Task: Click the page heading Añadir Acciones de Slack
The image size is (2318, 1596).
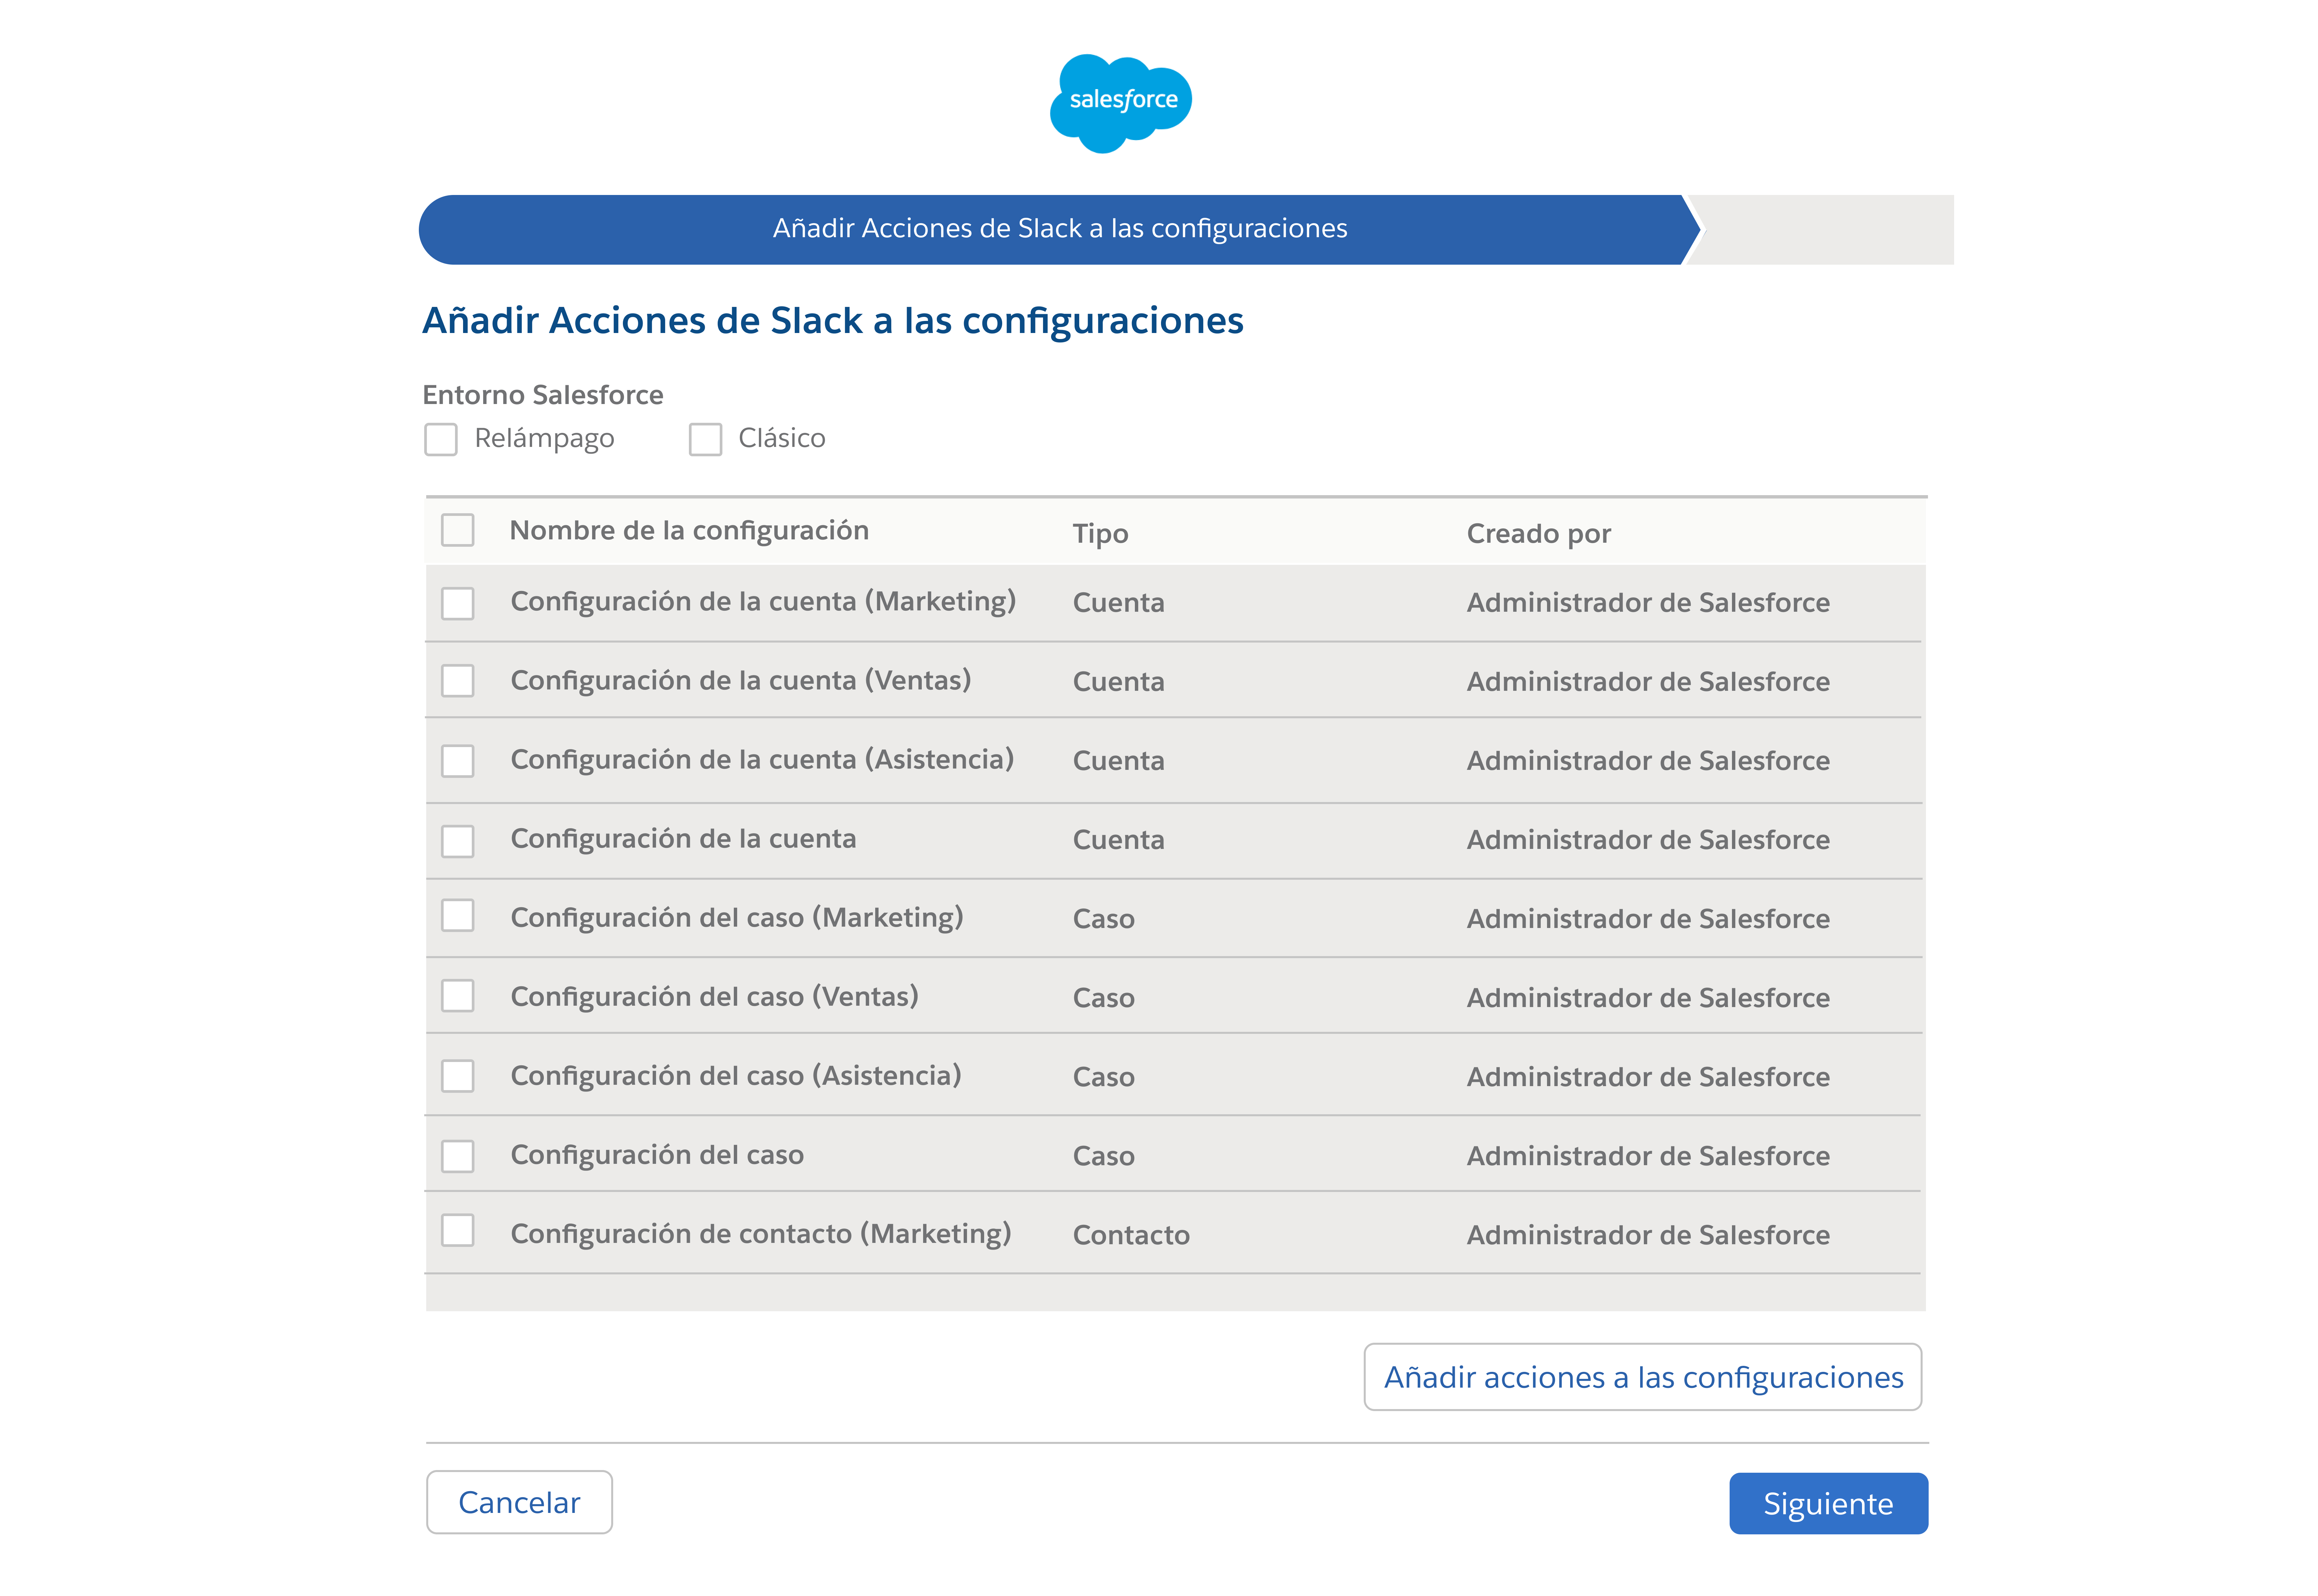Action: (833, 321)
